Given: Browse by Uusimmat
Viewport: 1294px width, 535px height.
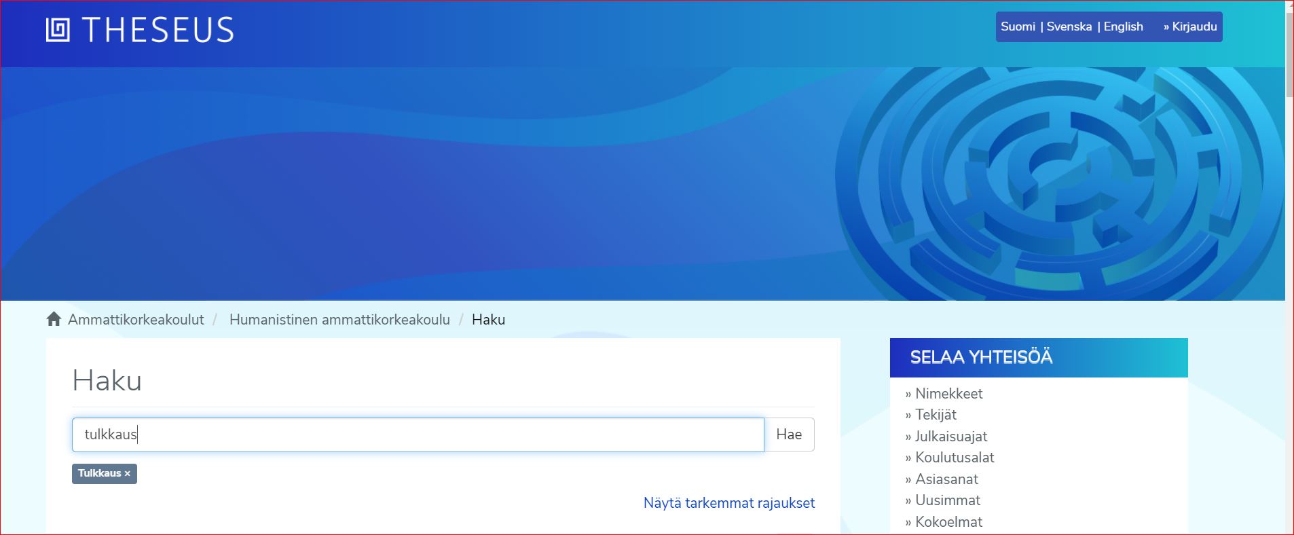Looking at the screenshot, I should [x=948, y=500].
